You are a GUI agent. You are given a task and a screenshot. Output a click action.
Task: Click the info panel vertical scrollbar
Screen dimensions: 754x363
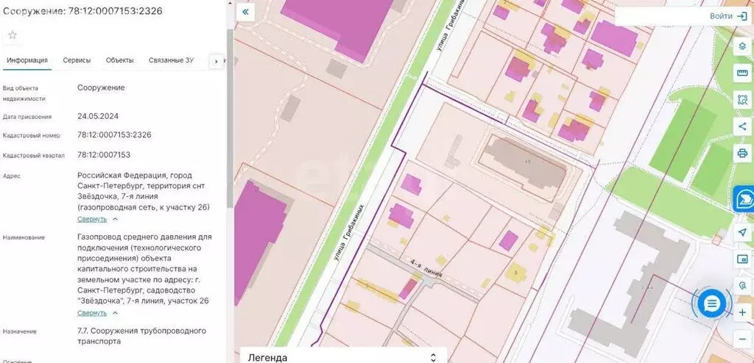229,147
